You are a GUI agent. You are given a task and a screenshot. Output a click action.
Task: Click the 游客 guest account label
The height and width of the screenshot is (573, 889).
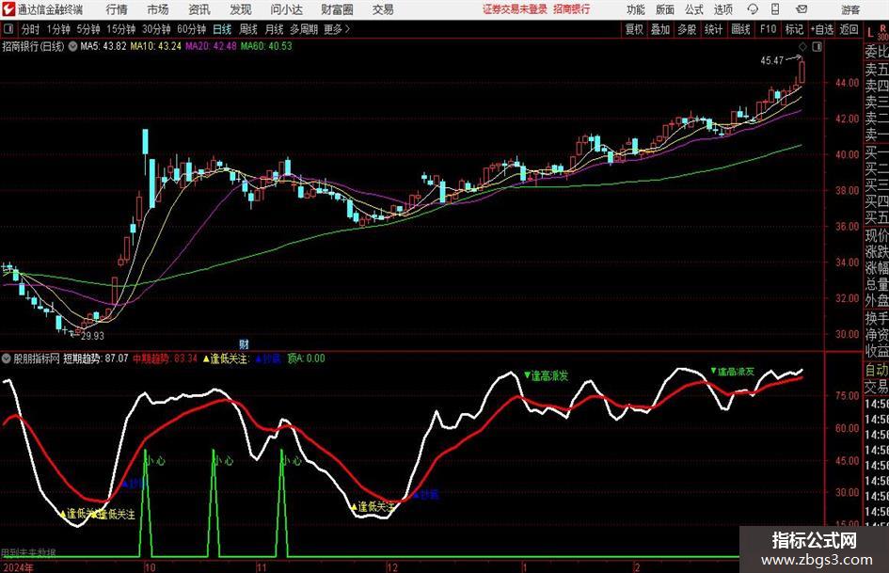850,9
